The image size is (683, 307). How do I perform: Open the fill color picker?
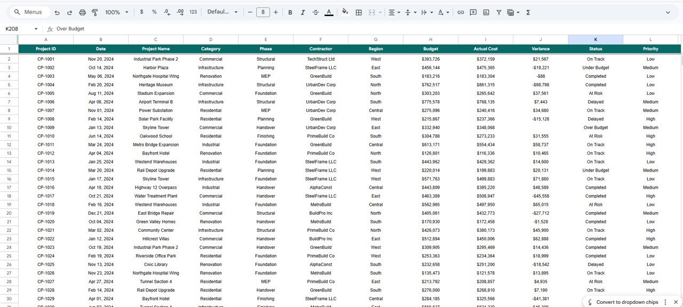345,12
